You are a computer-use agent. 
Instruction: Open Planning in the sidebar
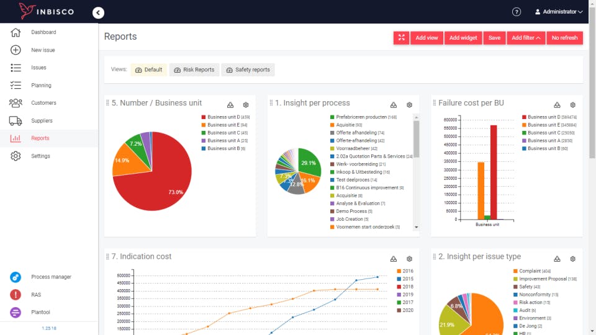[41, 86]
